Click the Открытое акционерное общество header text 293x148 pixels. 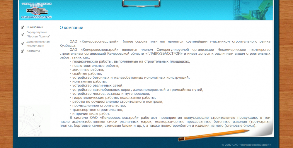pos(37,5)
